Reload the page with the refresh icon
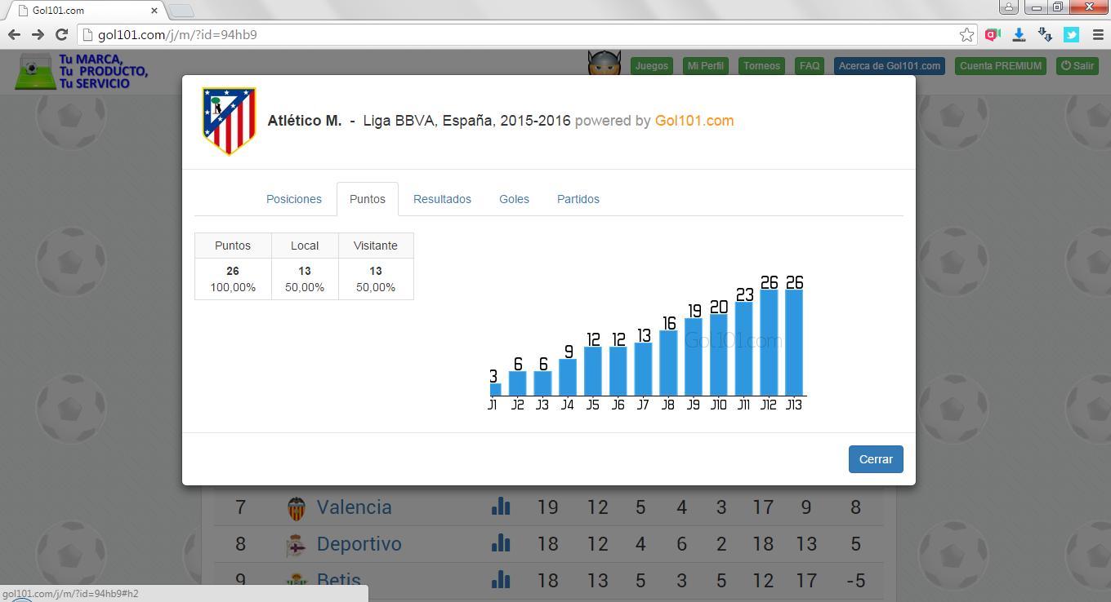This screenshot has height=602, width=1111. (x=61, y=34)
